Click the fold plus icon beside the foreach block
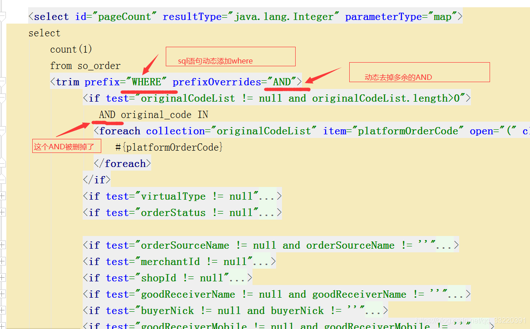Image resolution: width=530 pixels, height=329 pixels. (4, 131)
